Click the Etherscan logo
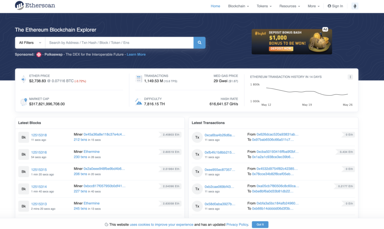 [35, 5]
